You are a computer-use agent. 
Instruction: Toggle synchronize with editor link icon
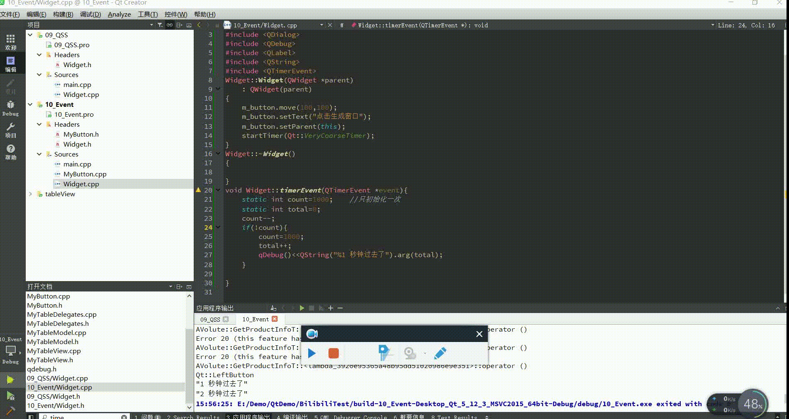point(170,25)
